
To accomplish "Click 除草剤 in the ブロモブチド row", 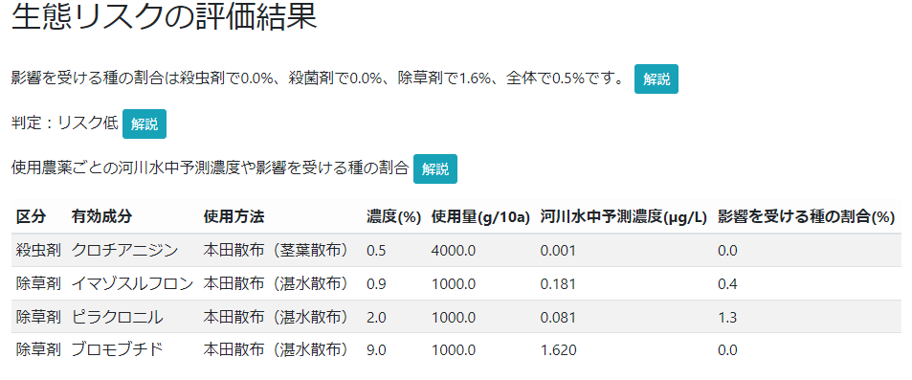I will pos(38,349).
